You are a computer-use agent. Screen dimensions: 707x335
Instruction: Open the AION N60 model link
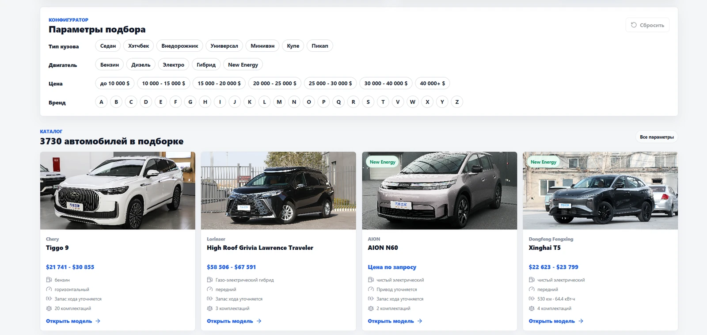click(x=395, y=321)
